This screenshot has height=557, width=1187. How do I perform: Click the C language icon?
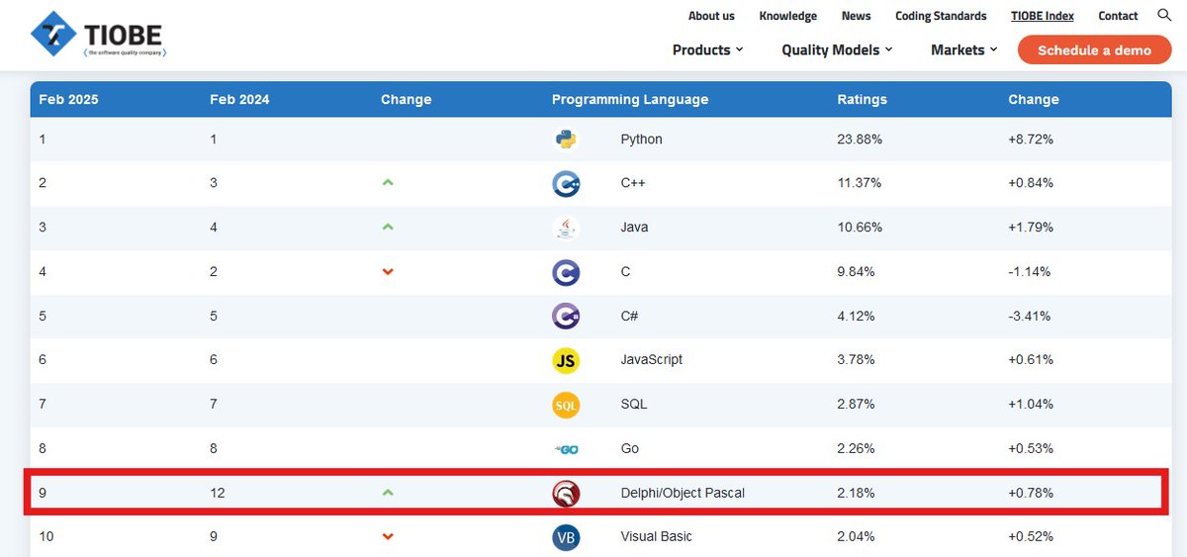(x=566, y=272)
